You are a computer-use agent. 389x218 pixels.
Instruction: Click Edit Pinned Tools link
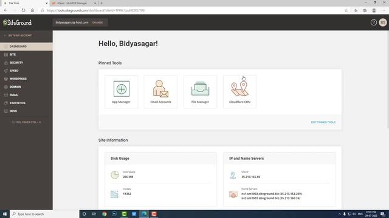(x=323, y=122)
